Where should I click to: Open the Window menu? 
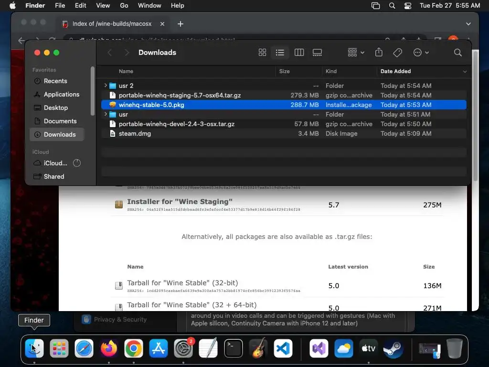[149, 5]
